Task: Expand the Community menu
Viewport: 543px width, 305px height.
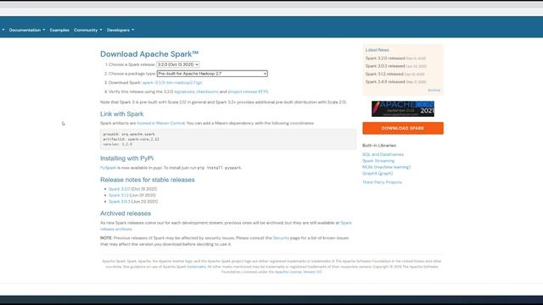Action: click(x=87, y=30)
